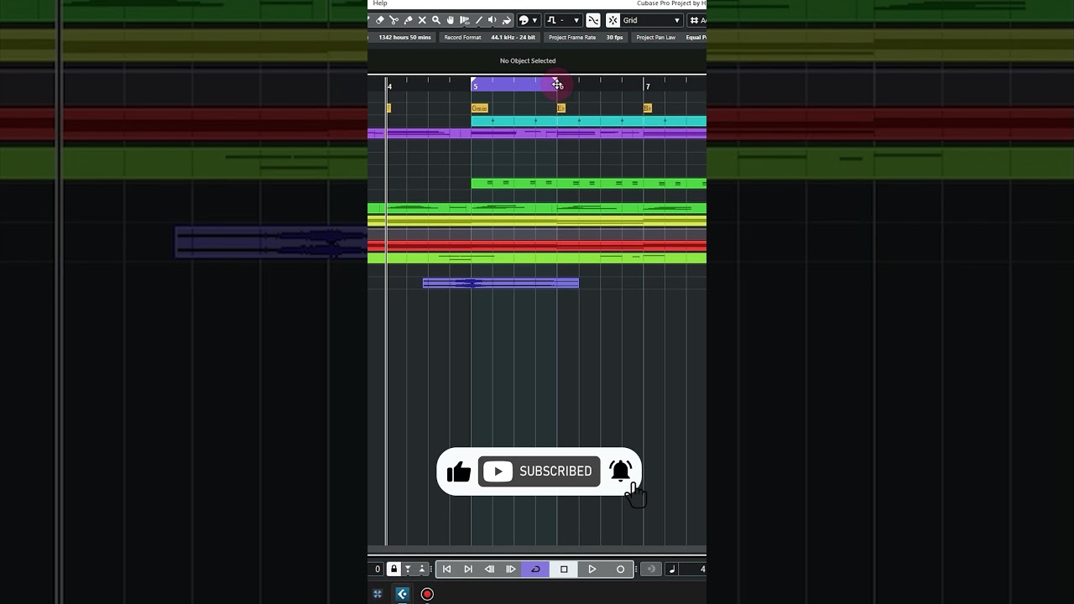Select the short blue audio clip
Image resolution: width=1074 pixels, height=604 pixels.
click(501, 284)
